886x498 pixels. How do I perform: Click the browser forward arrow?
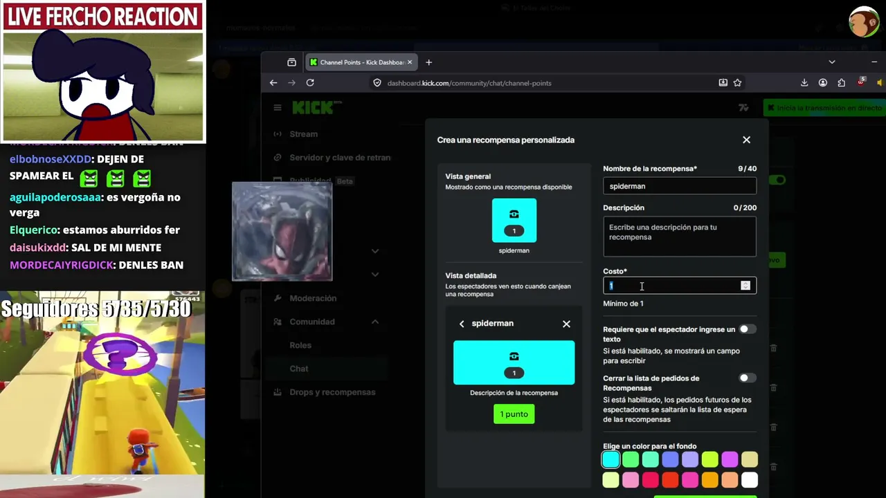coord(291,83)
